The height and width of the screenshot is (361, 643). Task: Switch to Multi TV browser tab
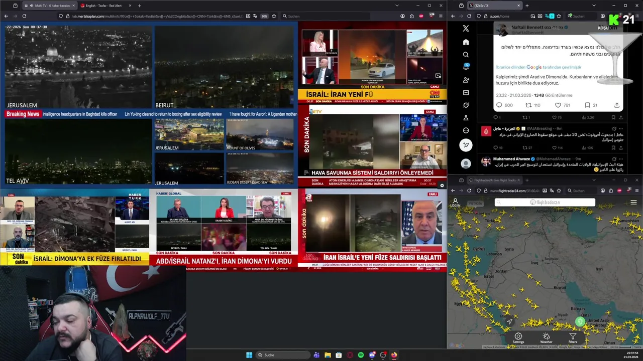coord(49,6)
